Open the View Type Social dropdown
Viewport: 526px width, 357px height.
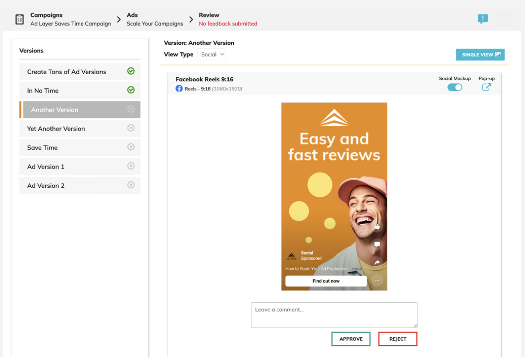point(212,54)
